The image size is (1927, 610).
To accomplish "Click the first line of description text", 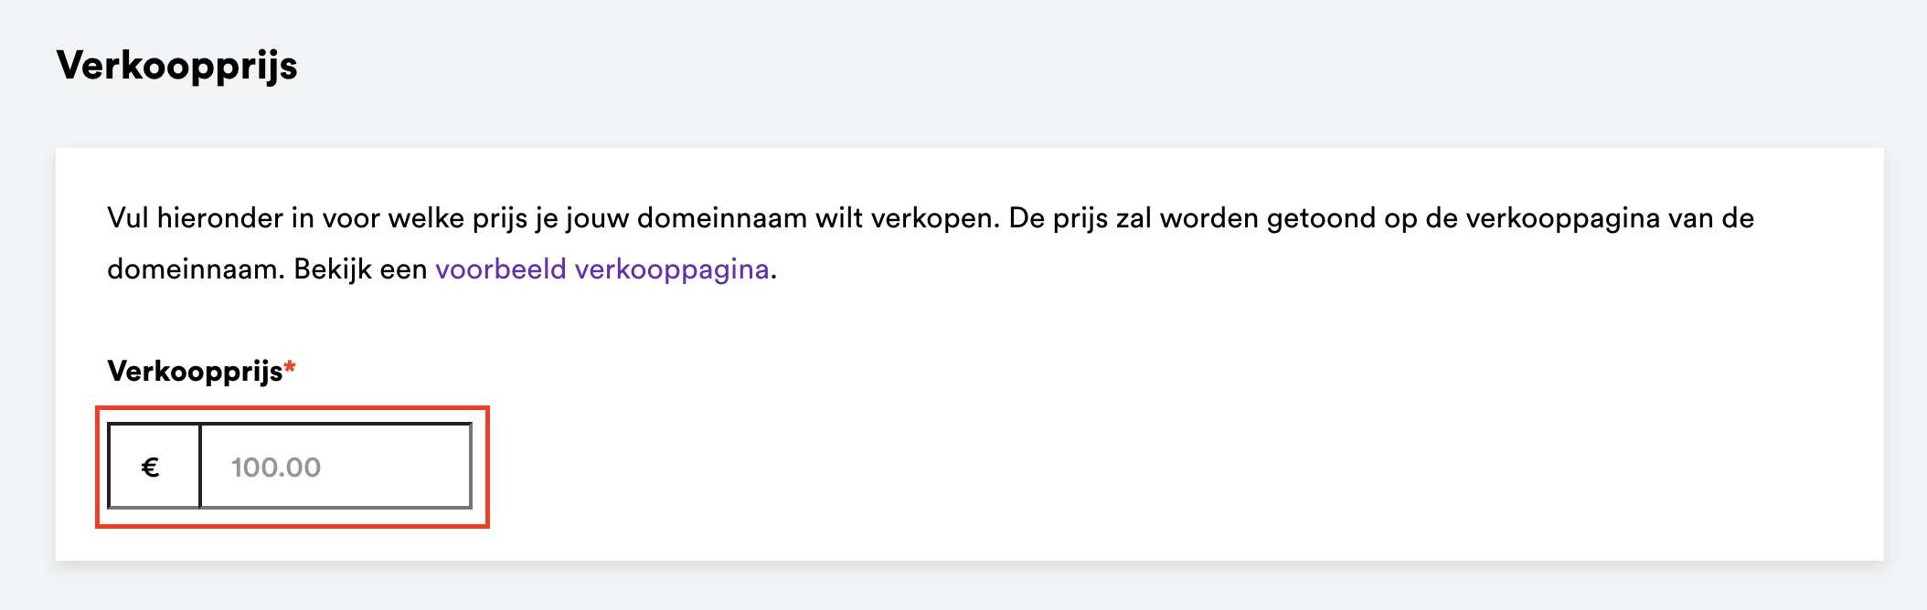I will click(930, 219).
